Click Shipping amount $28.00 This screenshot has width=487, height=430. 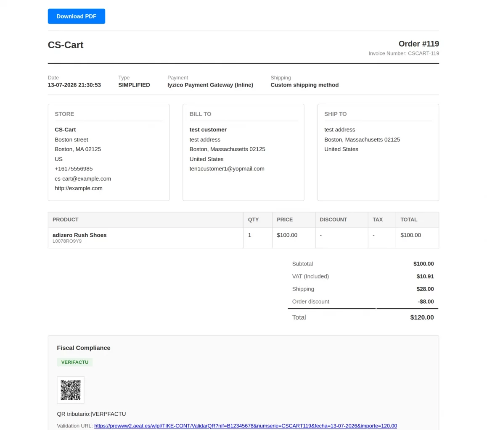(425, 289)
